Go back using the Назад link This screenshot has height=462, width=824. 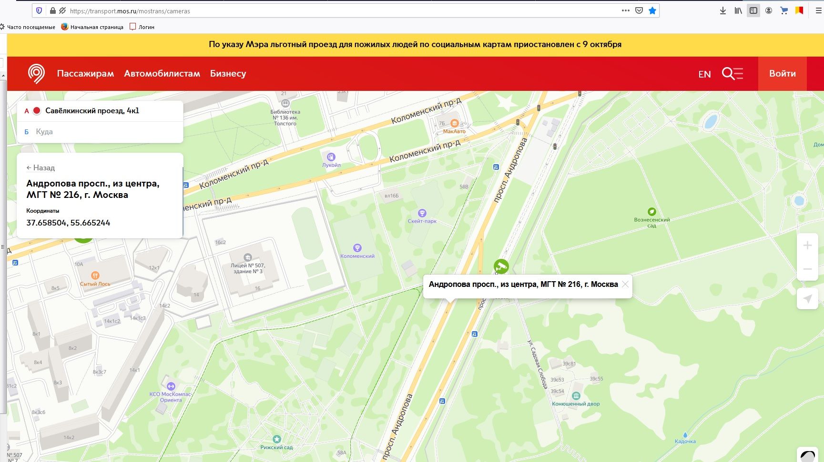(41, 168)
